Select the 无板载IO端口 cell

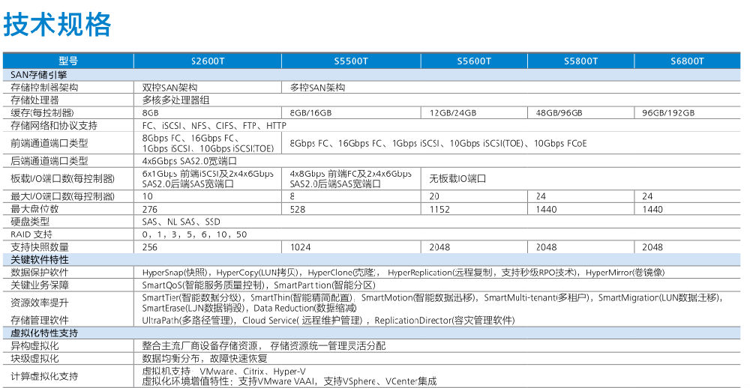457,179
